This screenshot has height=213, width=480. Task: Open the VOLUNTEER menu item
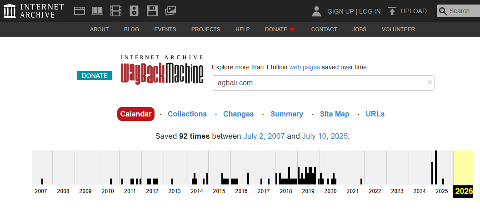point(398,29)
